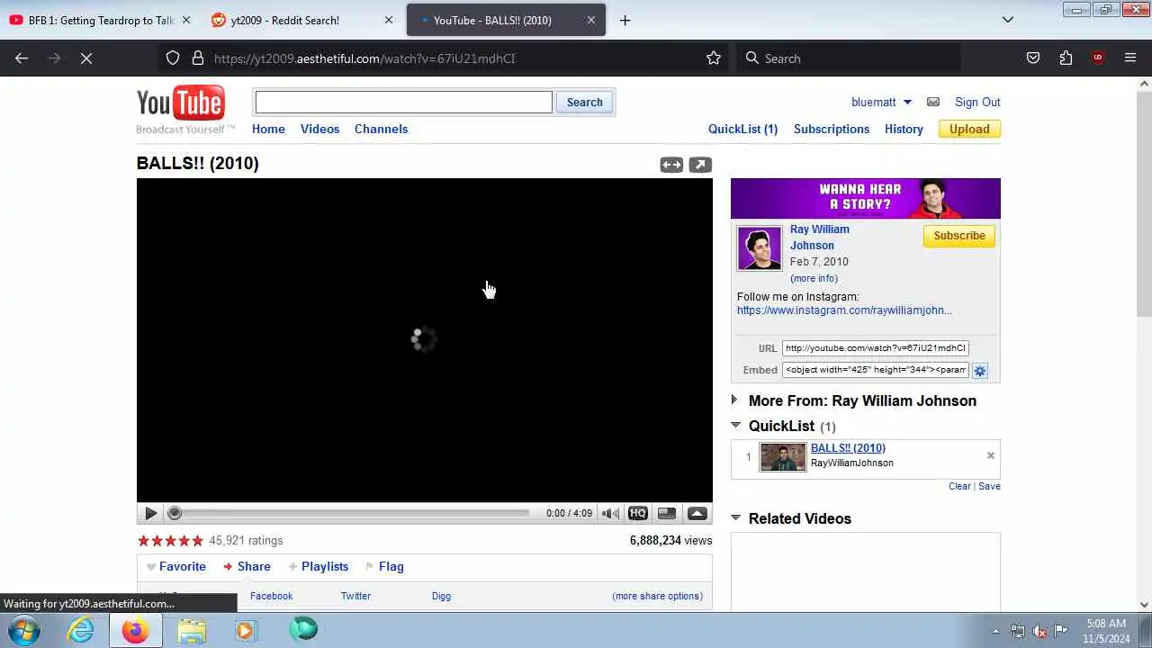Switch to yt2009 Reddit Search tab
The image size is (1152, 648).
[x=302, y=20]
